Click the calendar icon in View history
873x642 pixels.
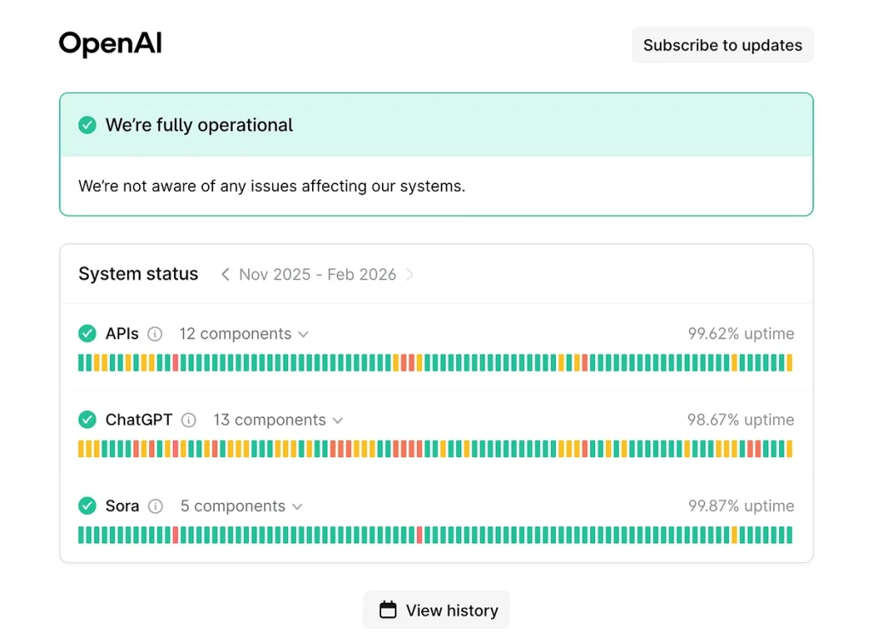pos(388,610)
